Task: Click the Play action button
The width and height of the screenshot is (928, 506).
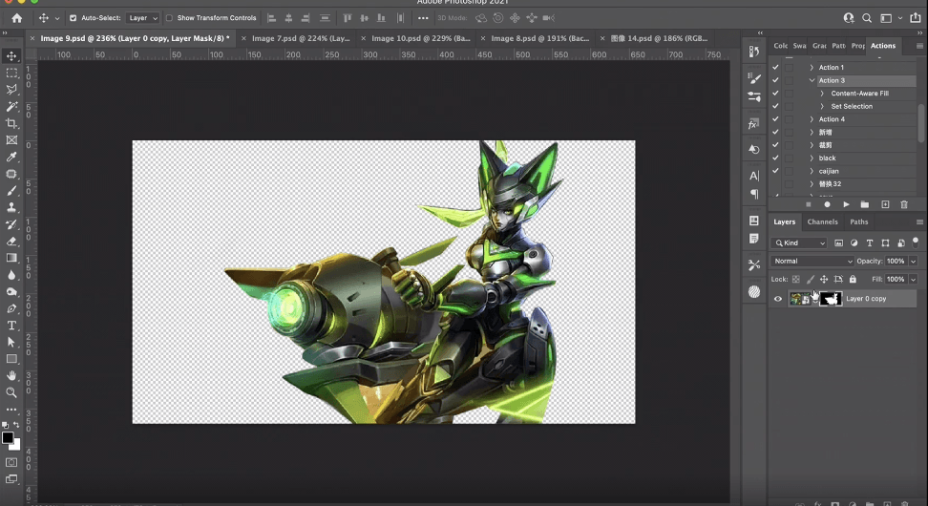Action: point(846,204)
